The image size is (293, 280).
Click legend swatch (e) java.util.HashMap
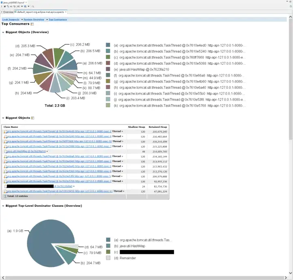click(108, 69)
